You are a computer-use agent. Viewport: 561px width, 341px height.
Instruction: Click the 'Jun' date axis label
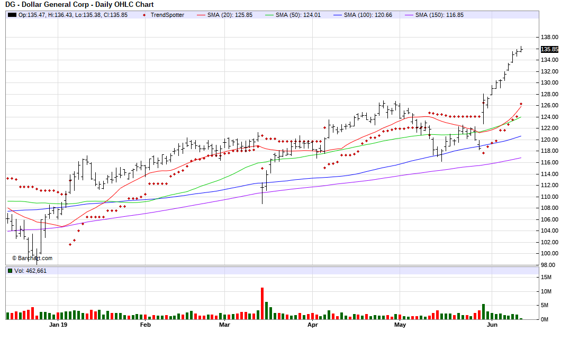pos(492,325)
